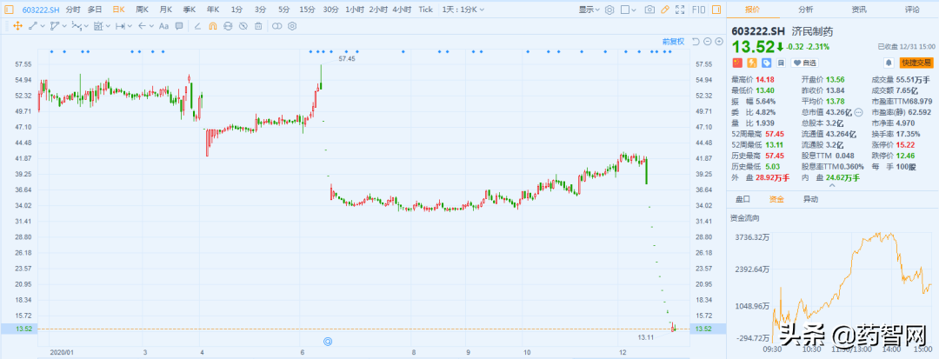Click the price alert bell icon

pos(889,63)
